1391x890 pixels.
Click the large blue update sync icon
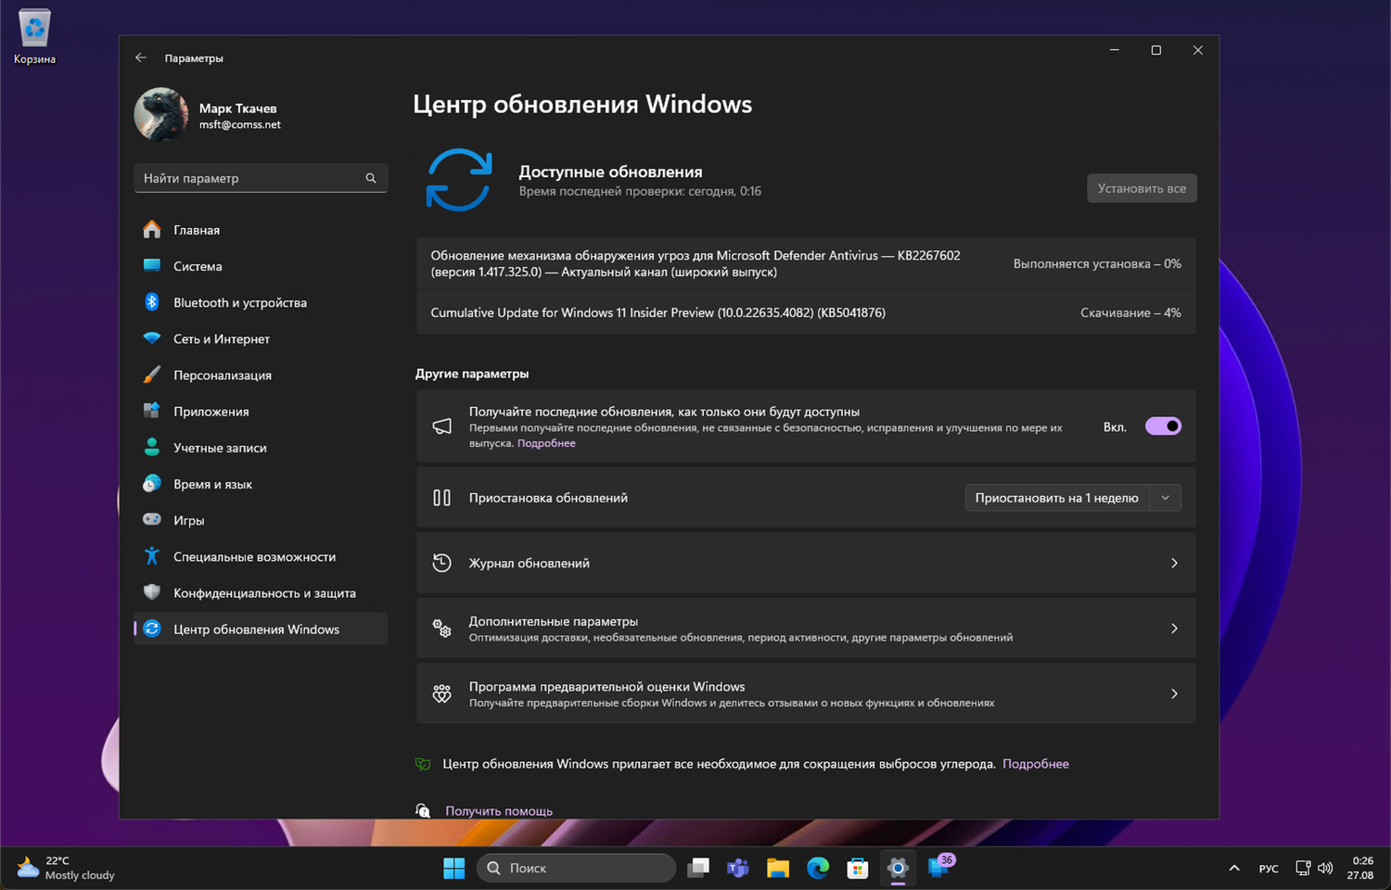click(x=459, y=180)
